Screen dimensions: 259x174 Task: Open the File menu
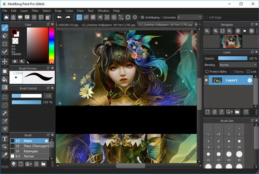tap(5, 11)
